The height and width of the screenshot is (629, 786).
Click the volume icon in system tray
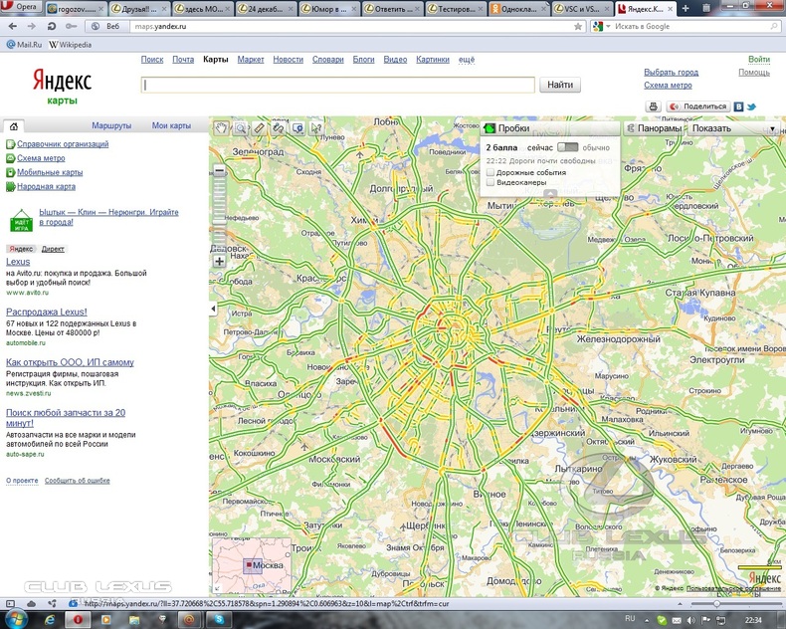(x=691, y=620)
